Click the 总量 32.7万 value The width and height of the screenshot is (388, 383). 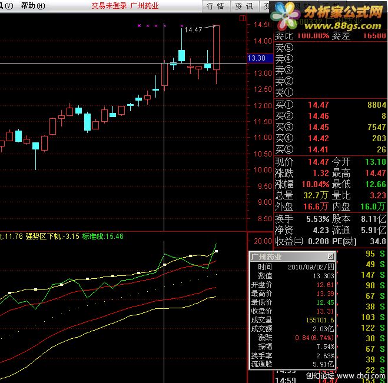click(x=316, y=195)
